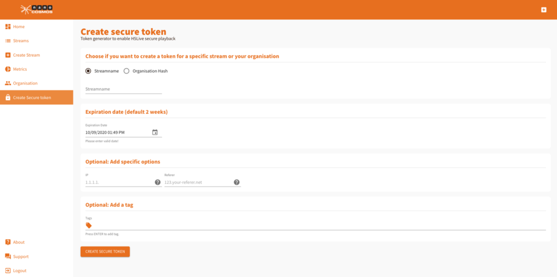Click the nanocosmos logo in header

(x=37, y=9)
